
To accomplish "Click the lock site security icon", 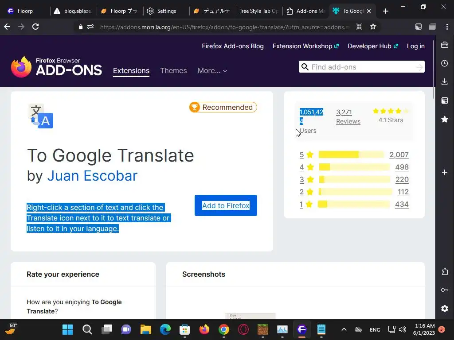I will [81, 27].
